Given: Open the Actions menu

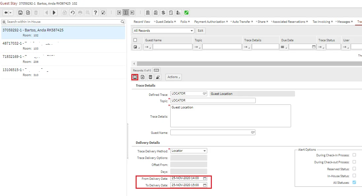Looking at the screenshot, I should point(174,77).
